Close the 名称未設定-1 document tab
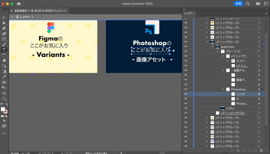Viewport: 270px width, 154px height. click(x=11, y=11)
